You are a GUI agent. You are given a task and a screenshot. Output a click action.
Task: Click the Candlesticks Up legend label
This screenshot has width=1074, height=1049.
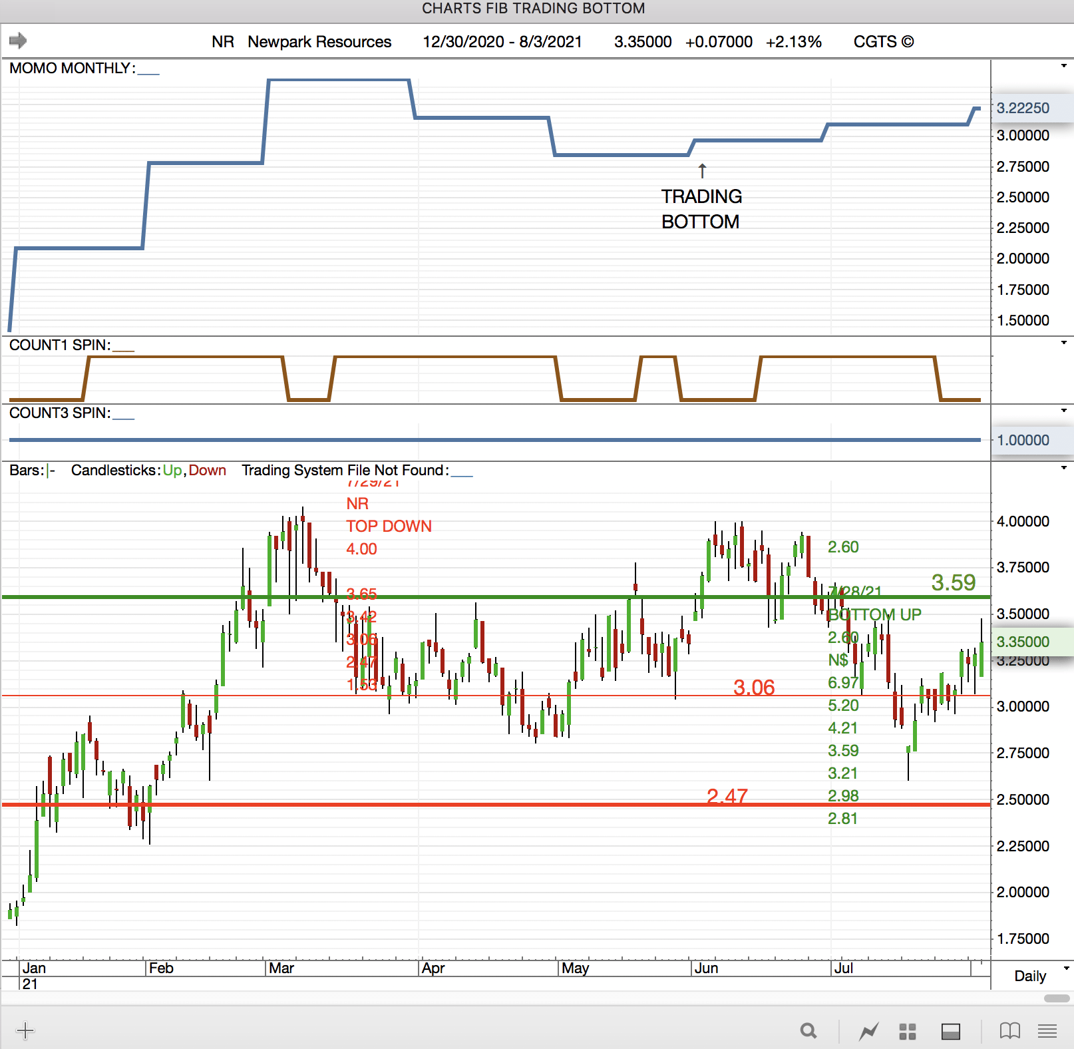(172, 470)
